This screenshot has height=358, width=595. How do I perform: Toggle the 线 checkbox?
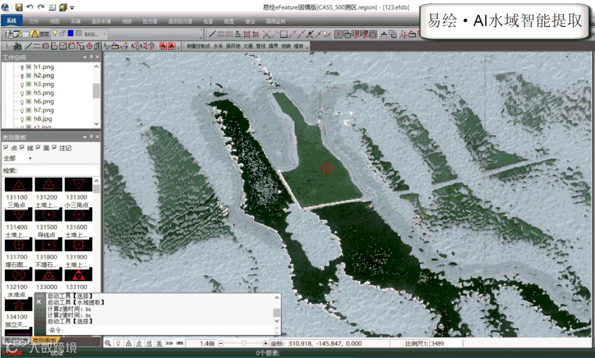(22, 148)
